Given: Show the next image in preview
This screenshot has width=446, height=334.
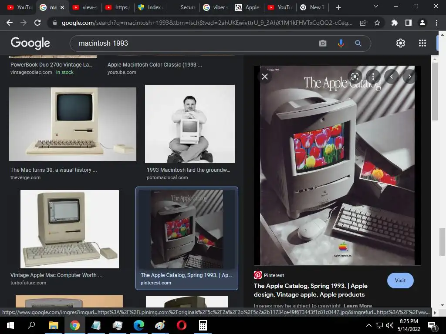Looking at the screenshot, I should click(409, 77).
